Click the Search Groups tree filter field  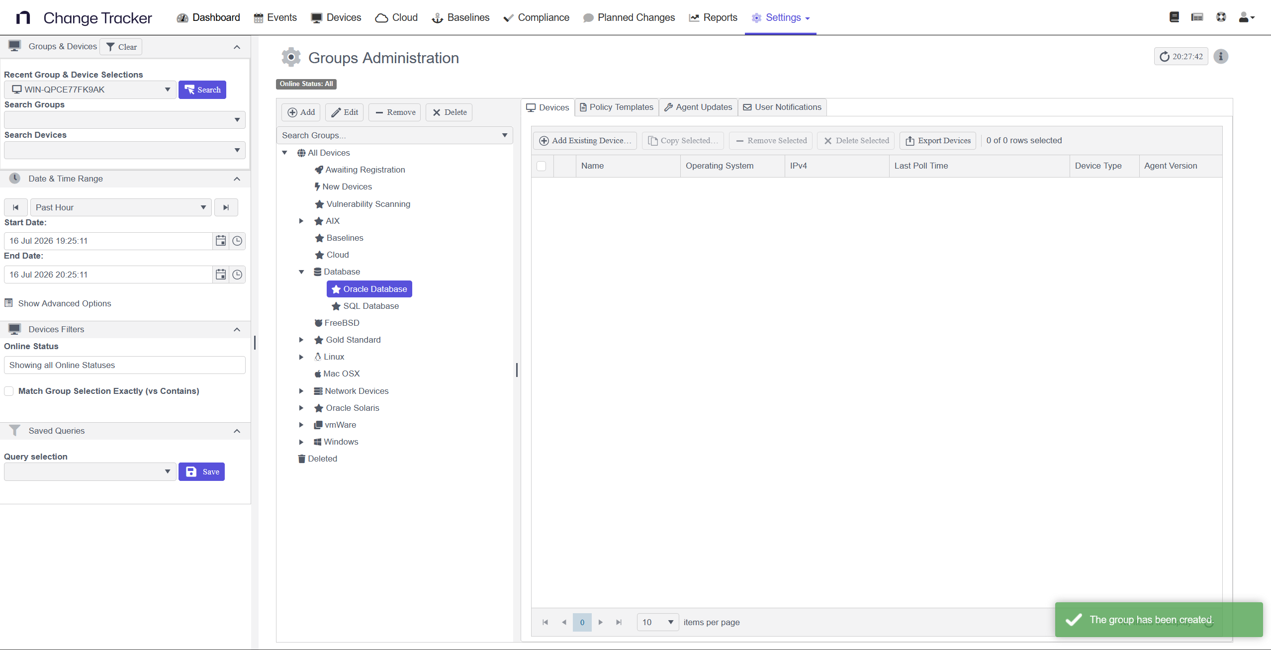pyautogui.click(x=395, y=135)
